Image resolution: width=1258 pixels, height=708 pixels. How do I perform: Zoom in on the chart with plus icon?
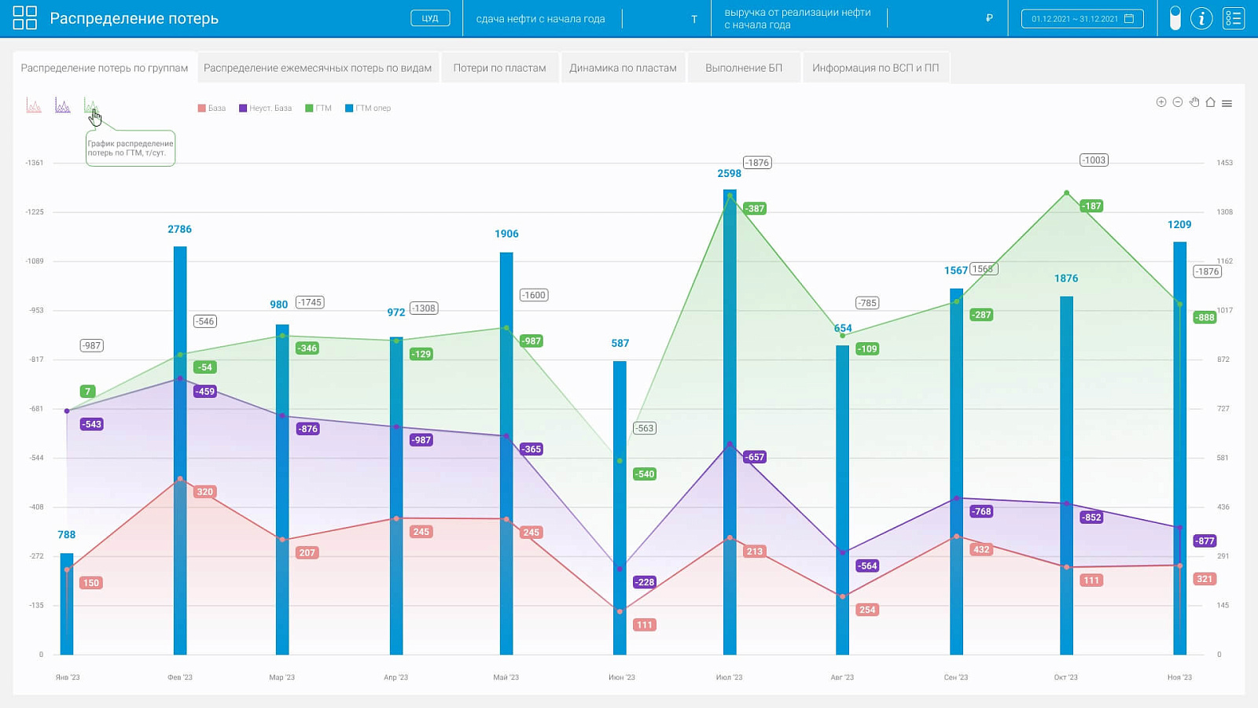pyautogui.click(x=1161, y=102)
